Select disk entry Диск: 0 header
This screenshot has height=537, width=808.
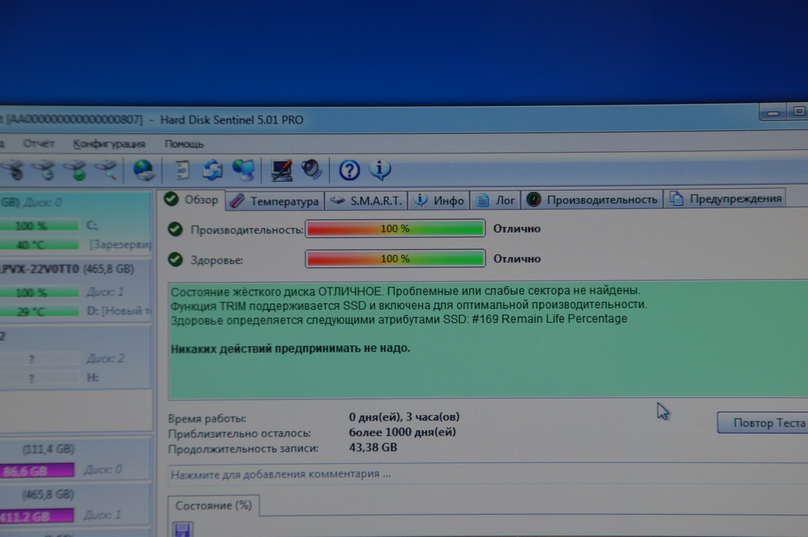(x=43, y=202)
